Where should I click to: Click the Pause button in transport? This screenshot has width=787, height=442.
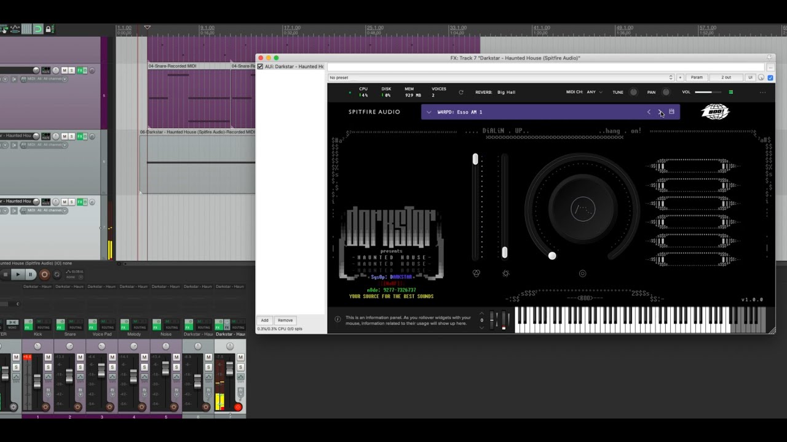31,274
